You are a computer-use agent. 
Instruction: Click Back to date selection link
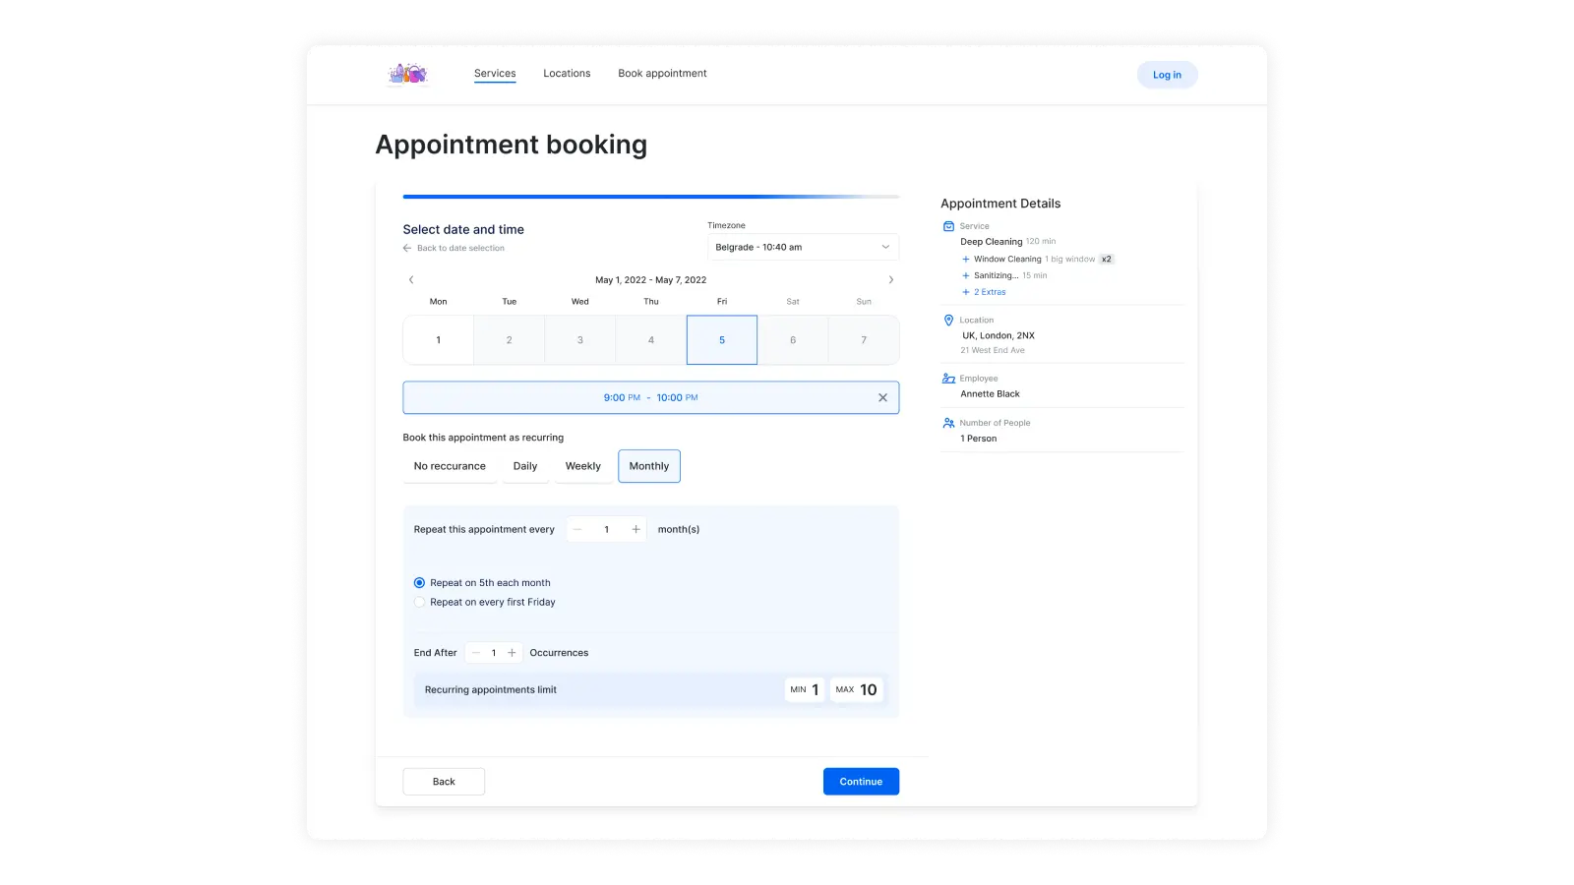(x=460, y=248)
